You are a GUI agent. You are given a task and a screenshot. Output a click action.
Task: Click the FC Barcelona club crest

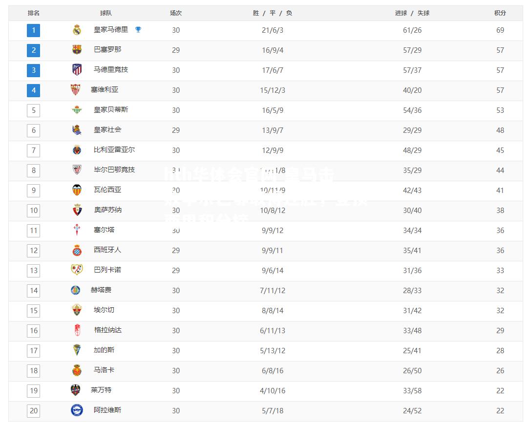[77, 50]
